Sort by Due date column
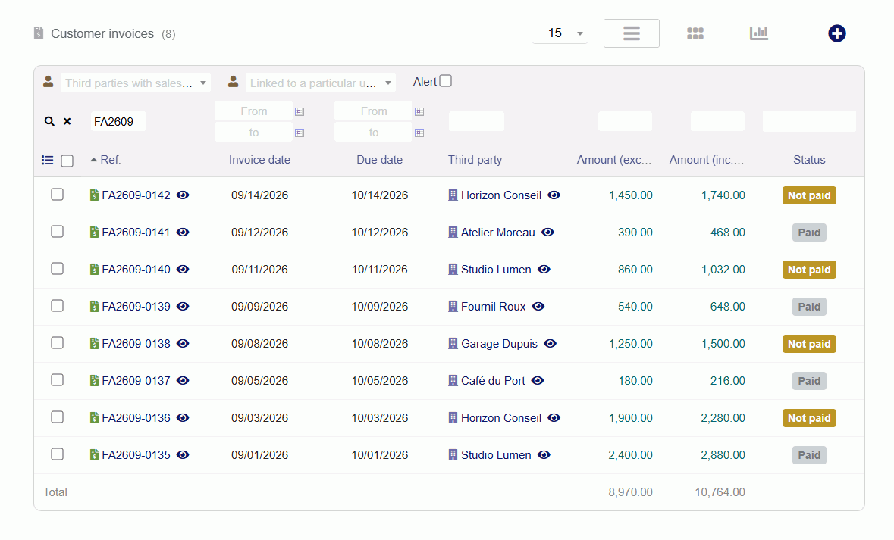This screenshot has height=540, width=894. [x=379, y=160]
